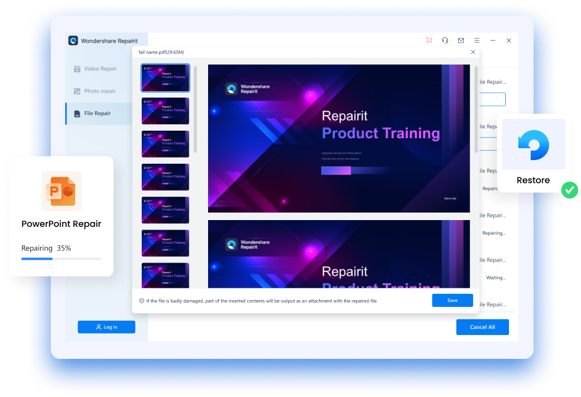
Task: Click the Wondershare Repairit logo
Action: [73, 40]
